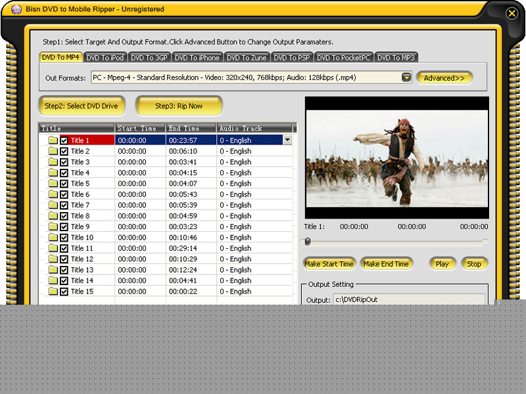Click the Title column header
The height and width of the screenshot is (394, 526).
[77, 128]
